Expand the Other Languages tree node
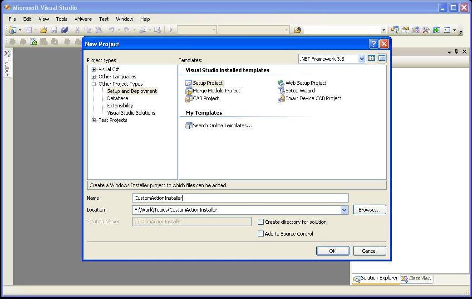 coord(93,77)
